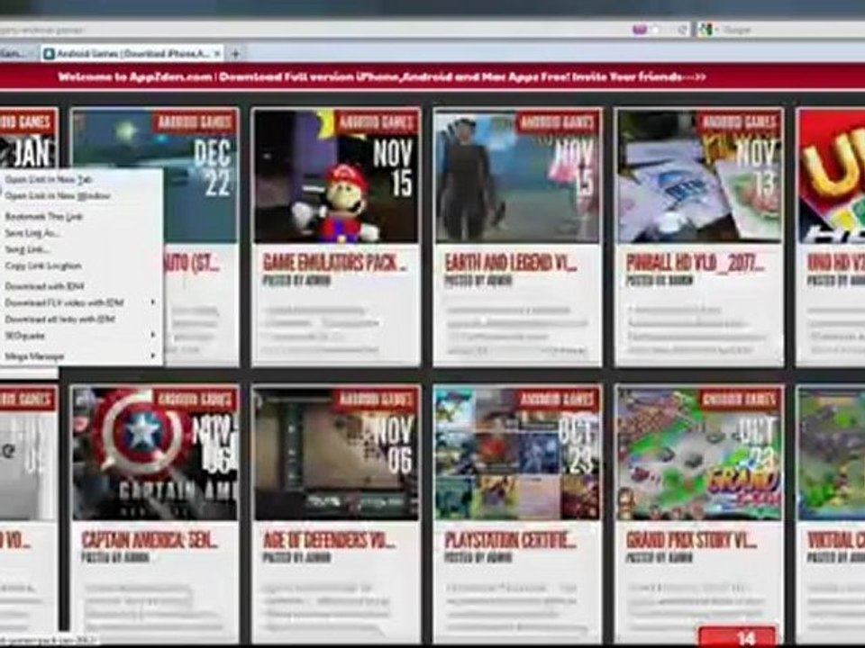Open the UNO HD title link
Viewport: 865px width, 648px height.
coord(836,263)
